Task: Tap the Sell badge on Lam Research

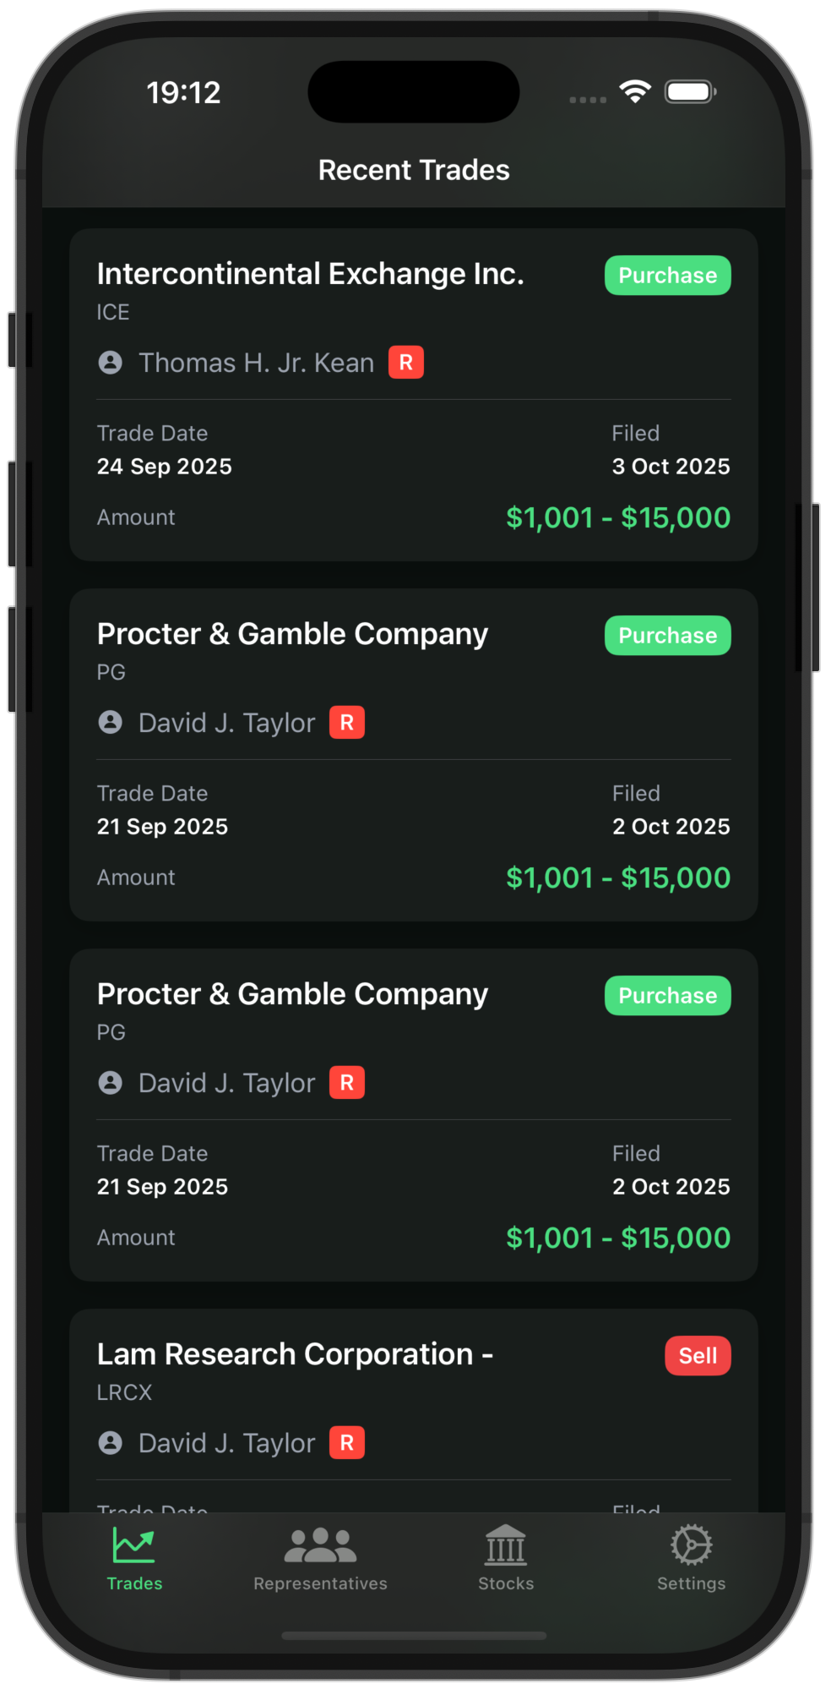Action: point(698,1356)
